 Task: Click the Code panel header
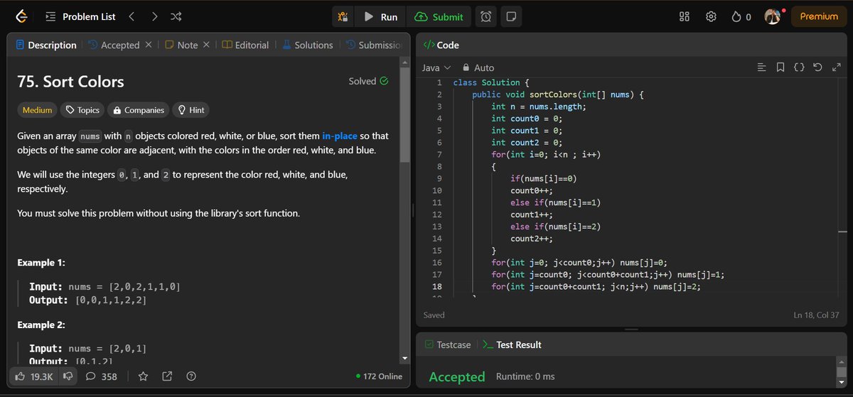coord(441,45)
